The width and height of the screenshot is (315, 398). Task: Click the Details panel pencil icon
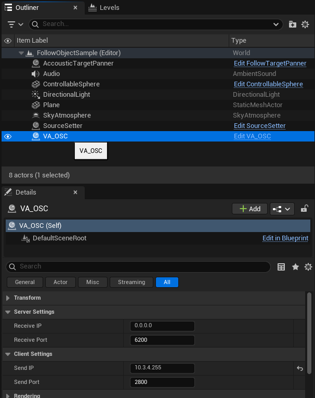coord(8,192)
